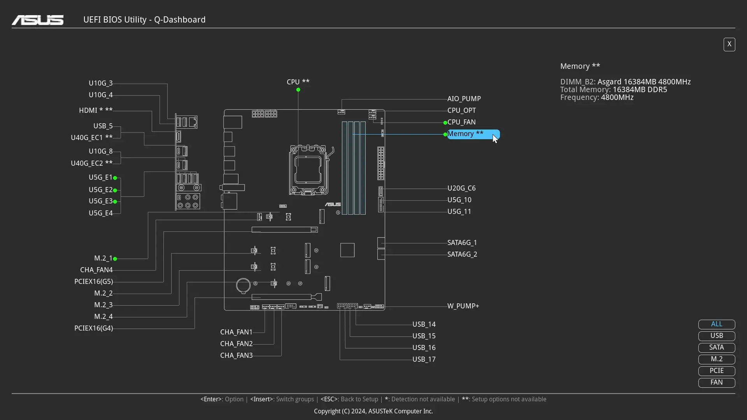The height and width of the screenshot is (420, 747).
Task: Select the SATA6G_1 port label
Action: 462,243
